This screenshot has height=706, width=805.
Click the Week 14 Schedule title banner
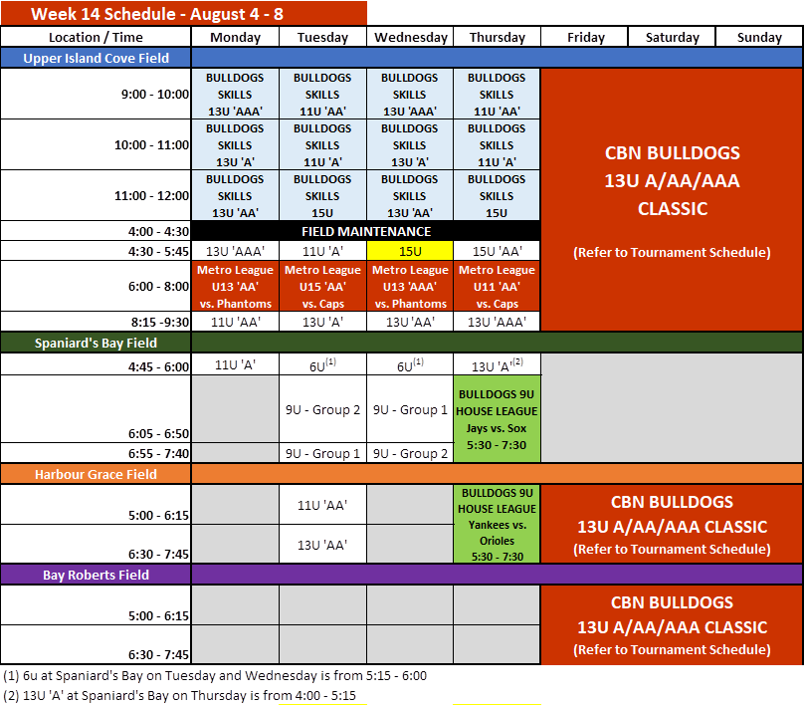coord(183,13)
